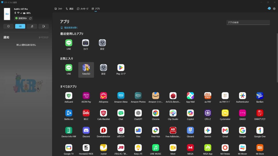The height and width of the screenshot is (156, 278).
Task: Open the Gemini app
Action: [x=208, y=130]
